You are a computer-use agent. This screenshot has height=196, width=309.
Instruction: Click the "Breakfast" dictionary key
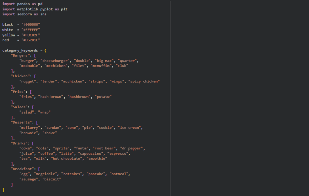pos(22,169)
